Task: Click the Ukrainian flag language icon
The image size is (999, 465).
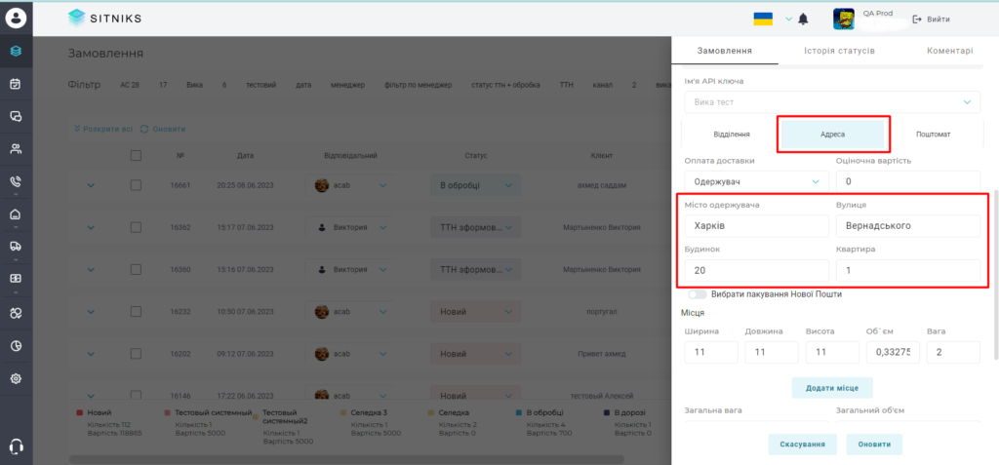Action: click(763, 19)
